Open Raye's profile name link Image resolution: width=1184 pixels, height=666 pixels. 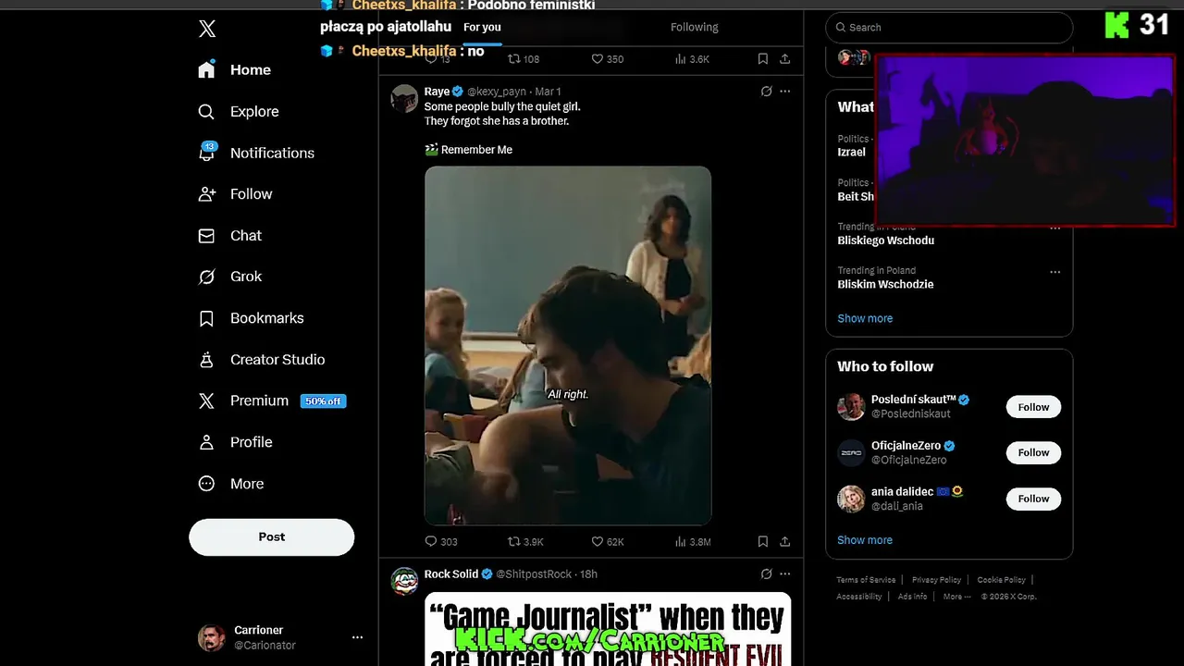[437, 92]
